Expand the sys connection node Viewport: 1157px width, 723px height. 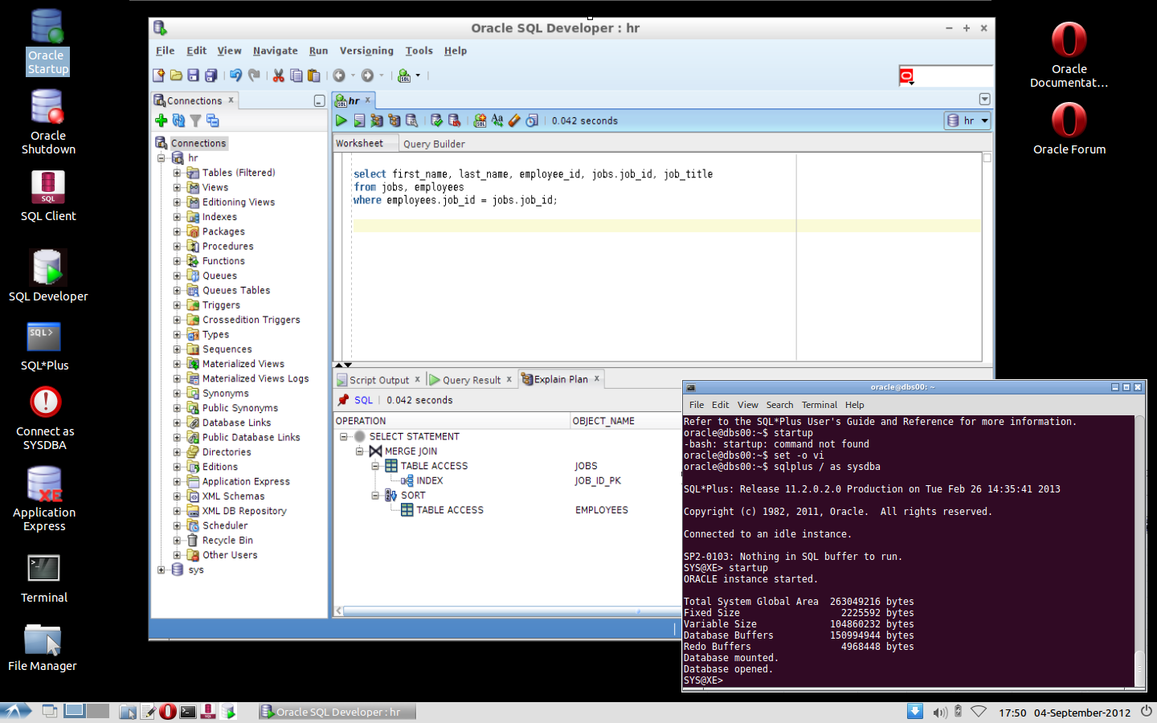[161, 570]
